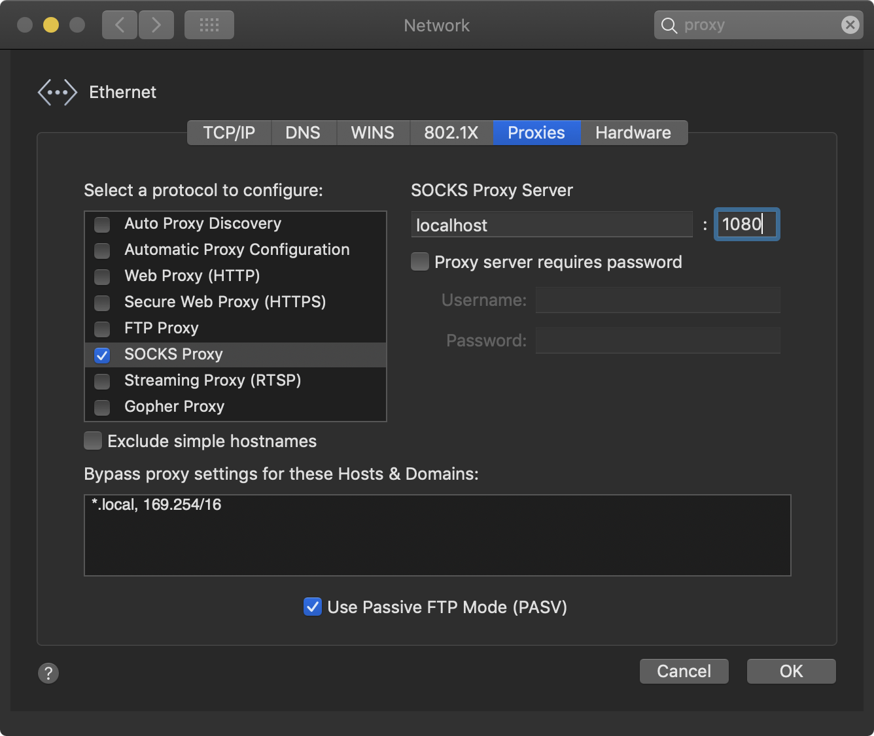This screenshot has width=874, height=736.
Task: Click the localhost server address field
Action: (551, 225)
